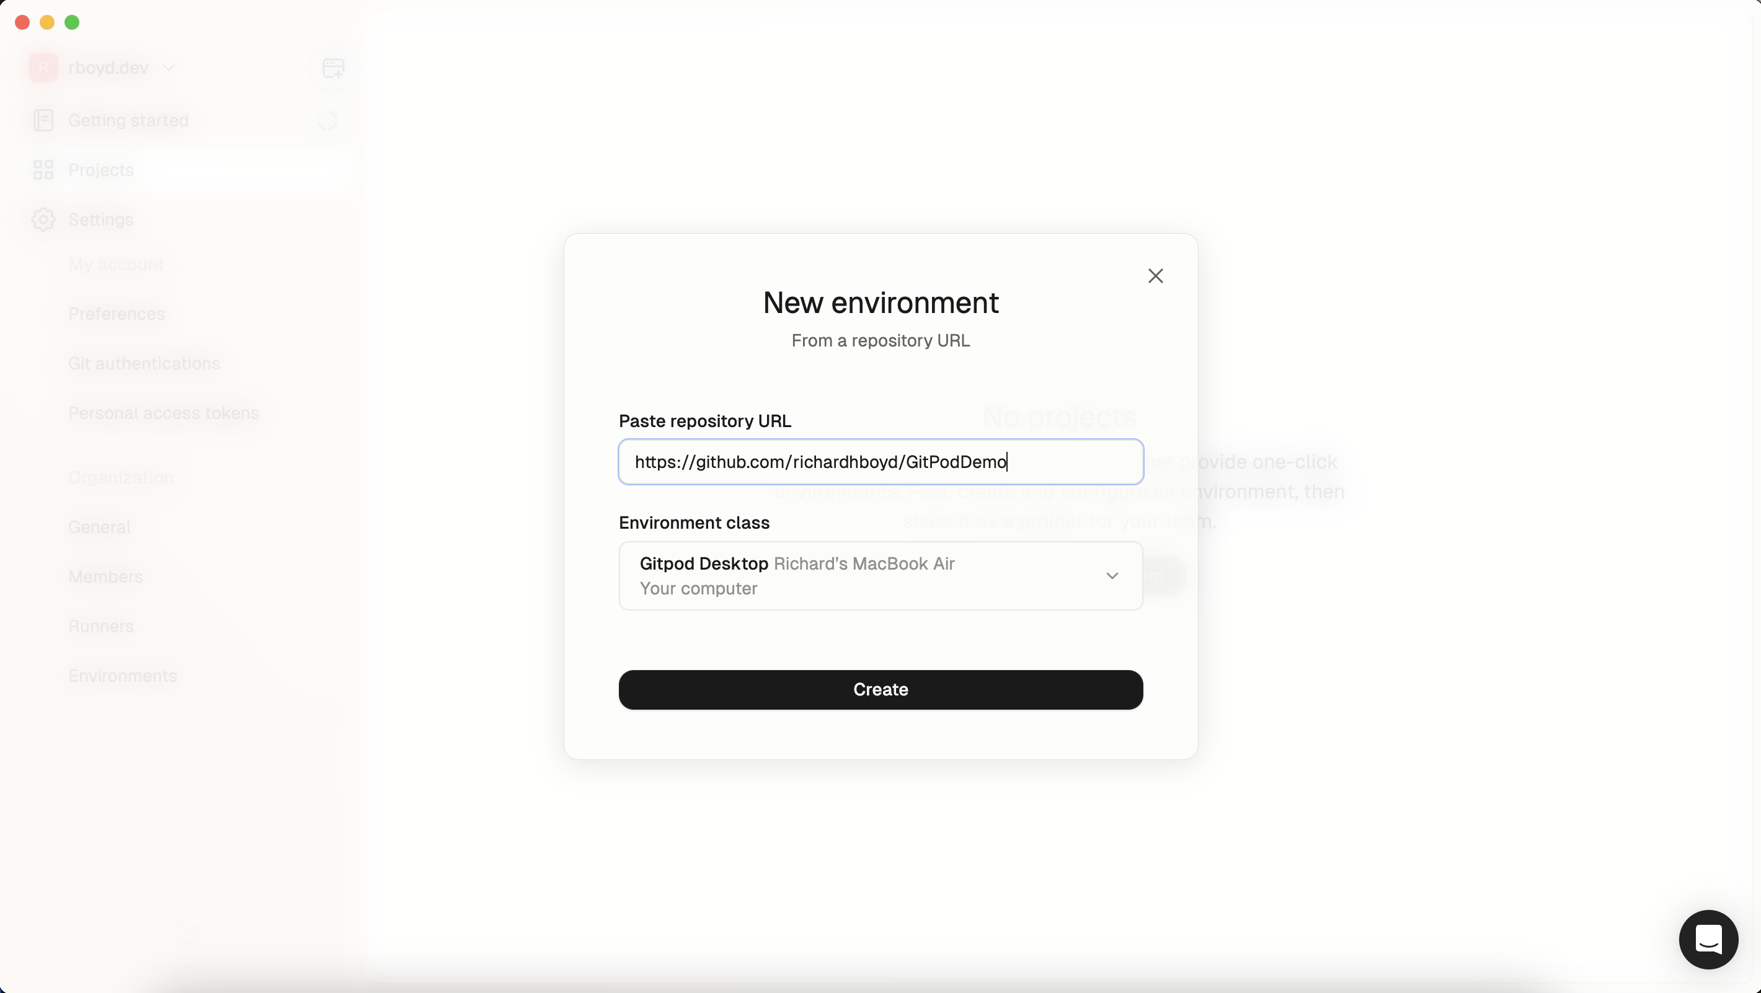Go to Personal access tokens
Screen dimensions: 1761x993
point(162,413)
